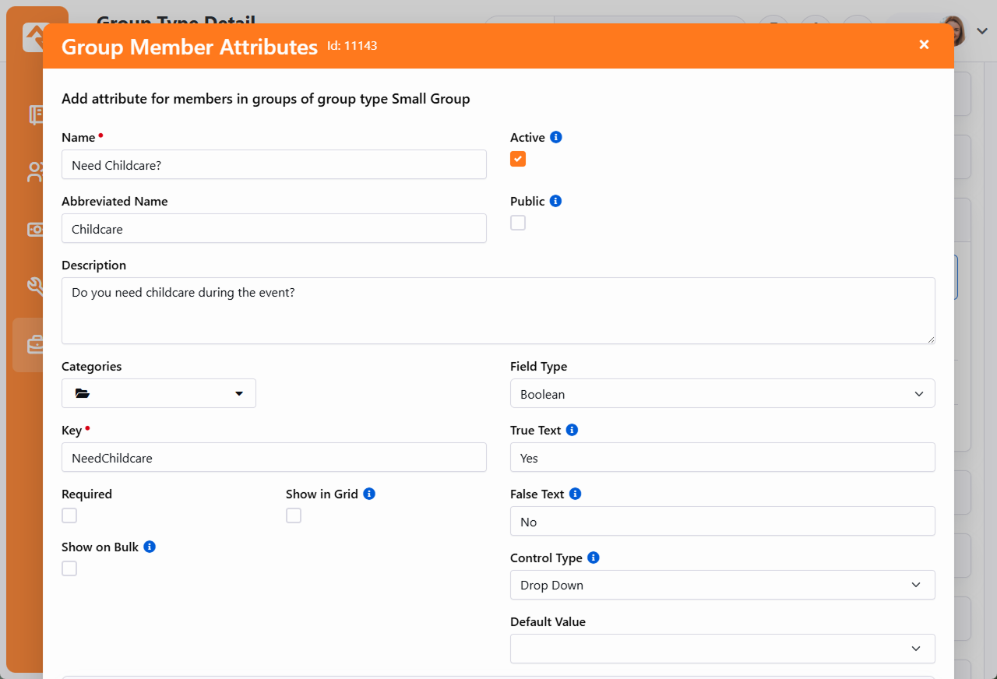Viewport: 997px width, 679px height.
Task: Click the info icon beside Public
Action: click(x=555, y=201)
